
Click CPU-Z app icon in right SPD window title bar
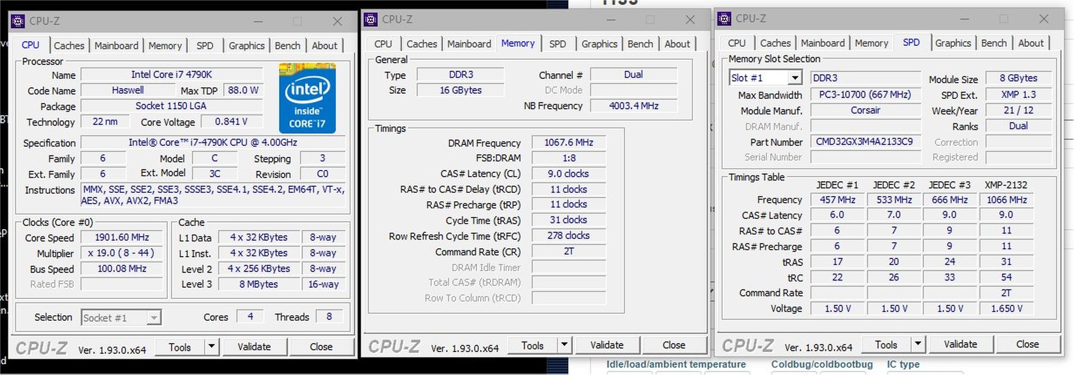[x=724, y=18]
